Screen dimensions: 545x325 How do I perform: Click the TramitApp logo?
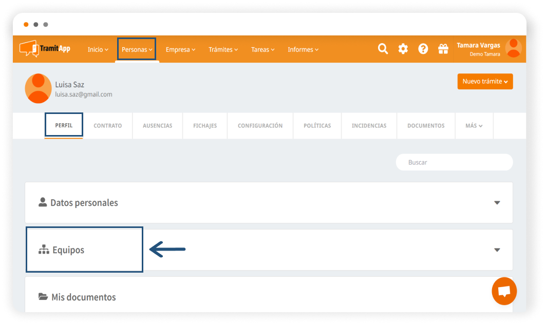pyautogui.click(x=45, y=49)
